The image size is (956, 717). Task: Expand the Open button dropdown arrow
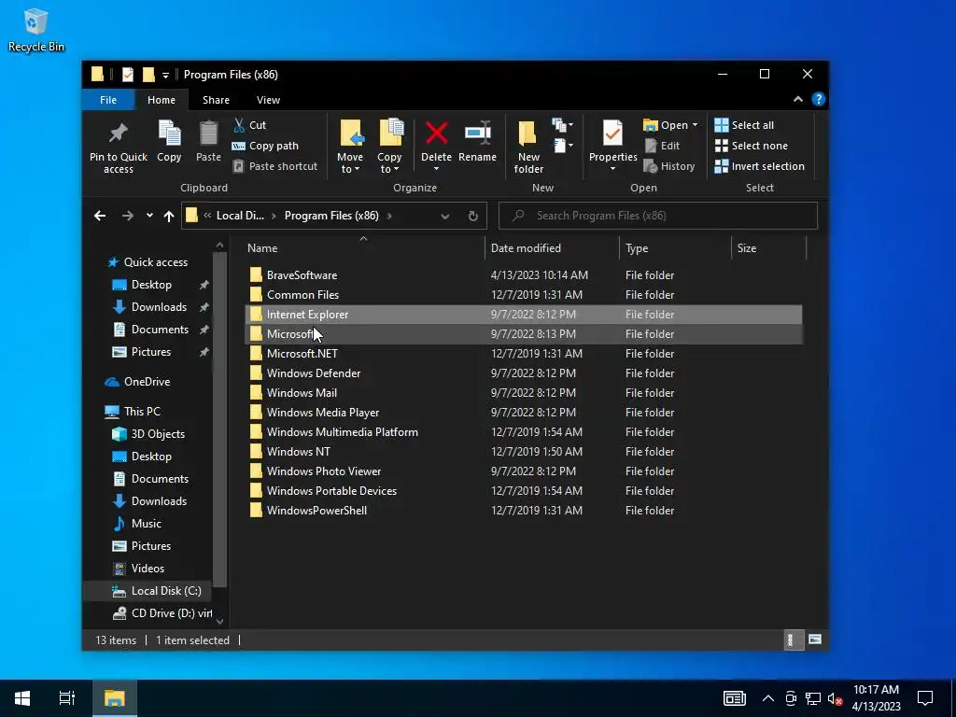tap(695, 125)
